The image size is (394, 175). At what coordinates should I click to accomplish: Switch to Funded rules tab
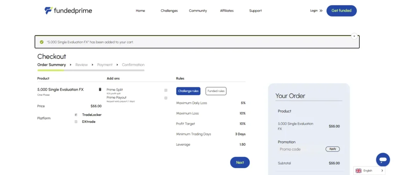(216, 91)
